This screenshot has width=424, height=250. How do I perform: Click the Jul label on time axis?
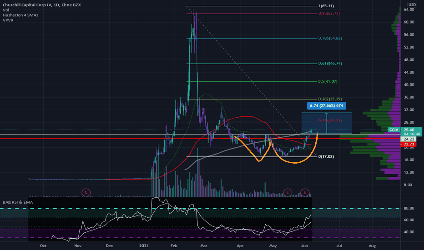(x=339, y=245)
